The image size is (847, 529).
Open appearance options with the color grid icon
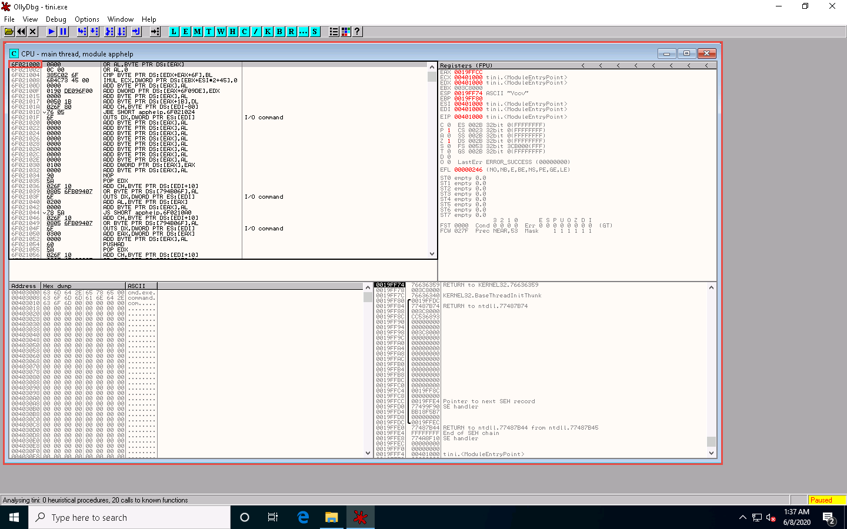(346, 32)
